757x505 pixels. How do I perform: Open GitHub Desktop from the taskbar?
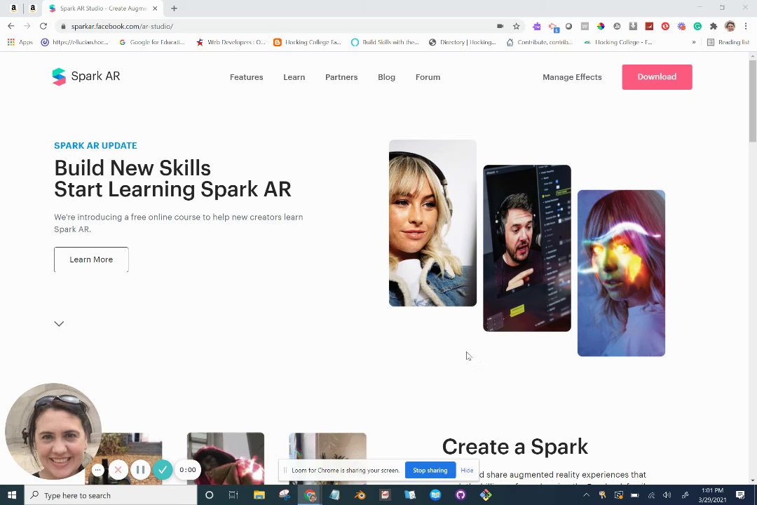461,495
